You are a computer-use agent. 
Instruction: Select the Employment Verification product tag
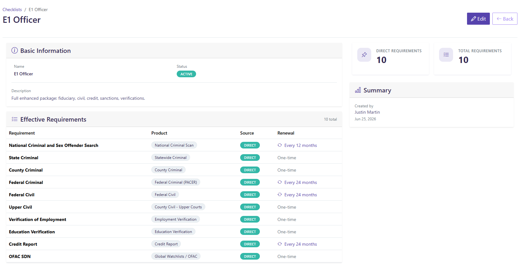tap(175, 219)
